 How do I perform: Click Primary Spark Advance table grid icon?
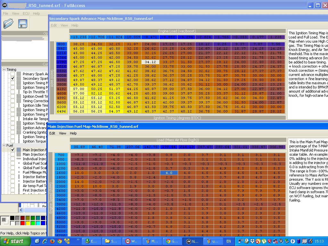tap(19, 74)
